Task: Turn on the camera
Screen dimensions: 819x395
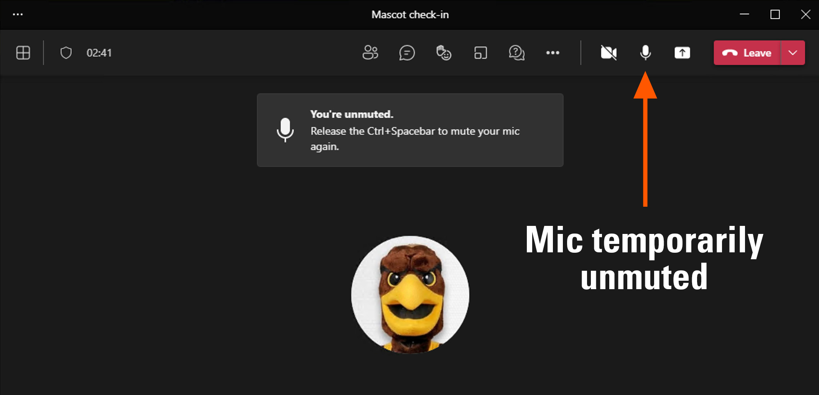Action: (608, 53)
